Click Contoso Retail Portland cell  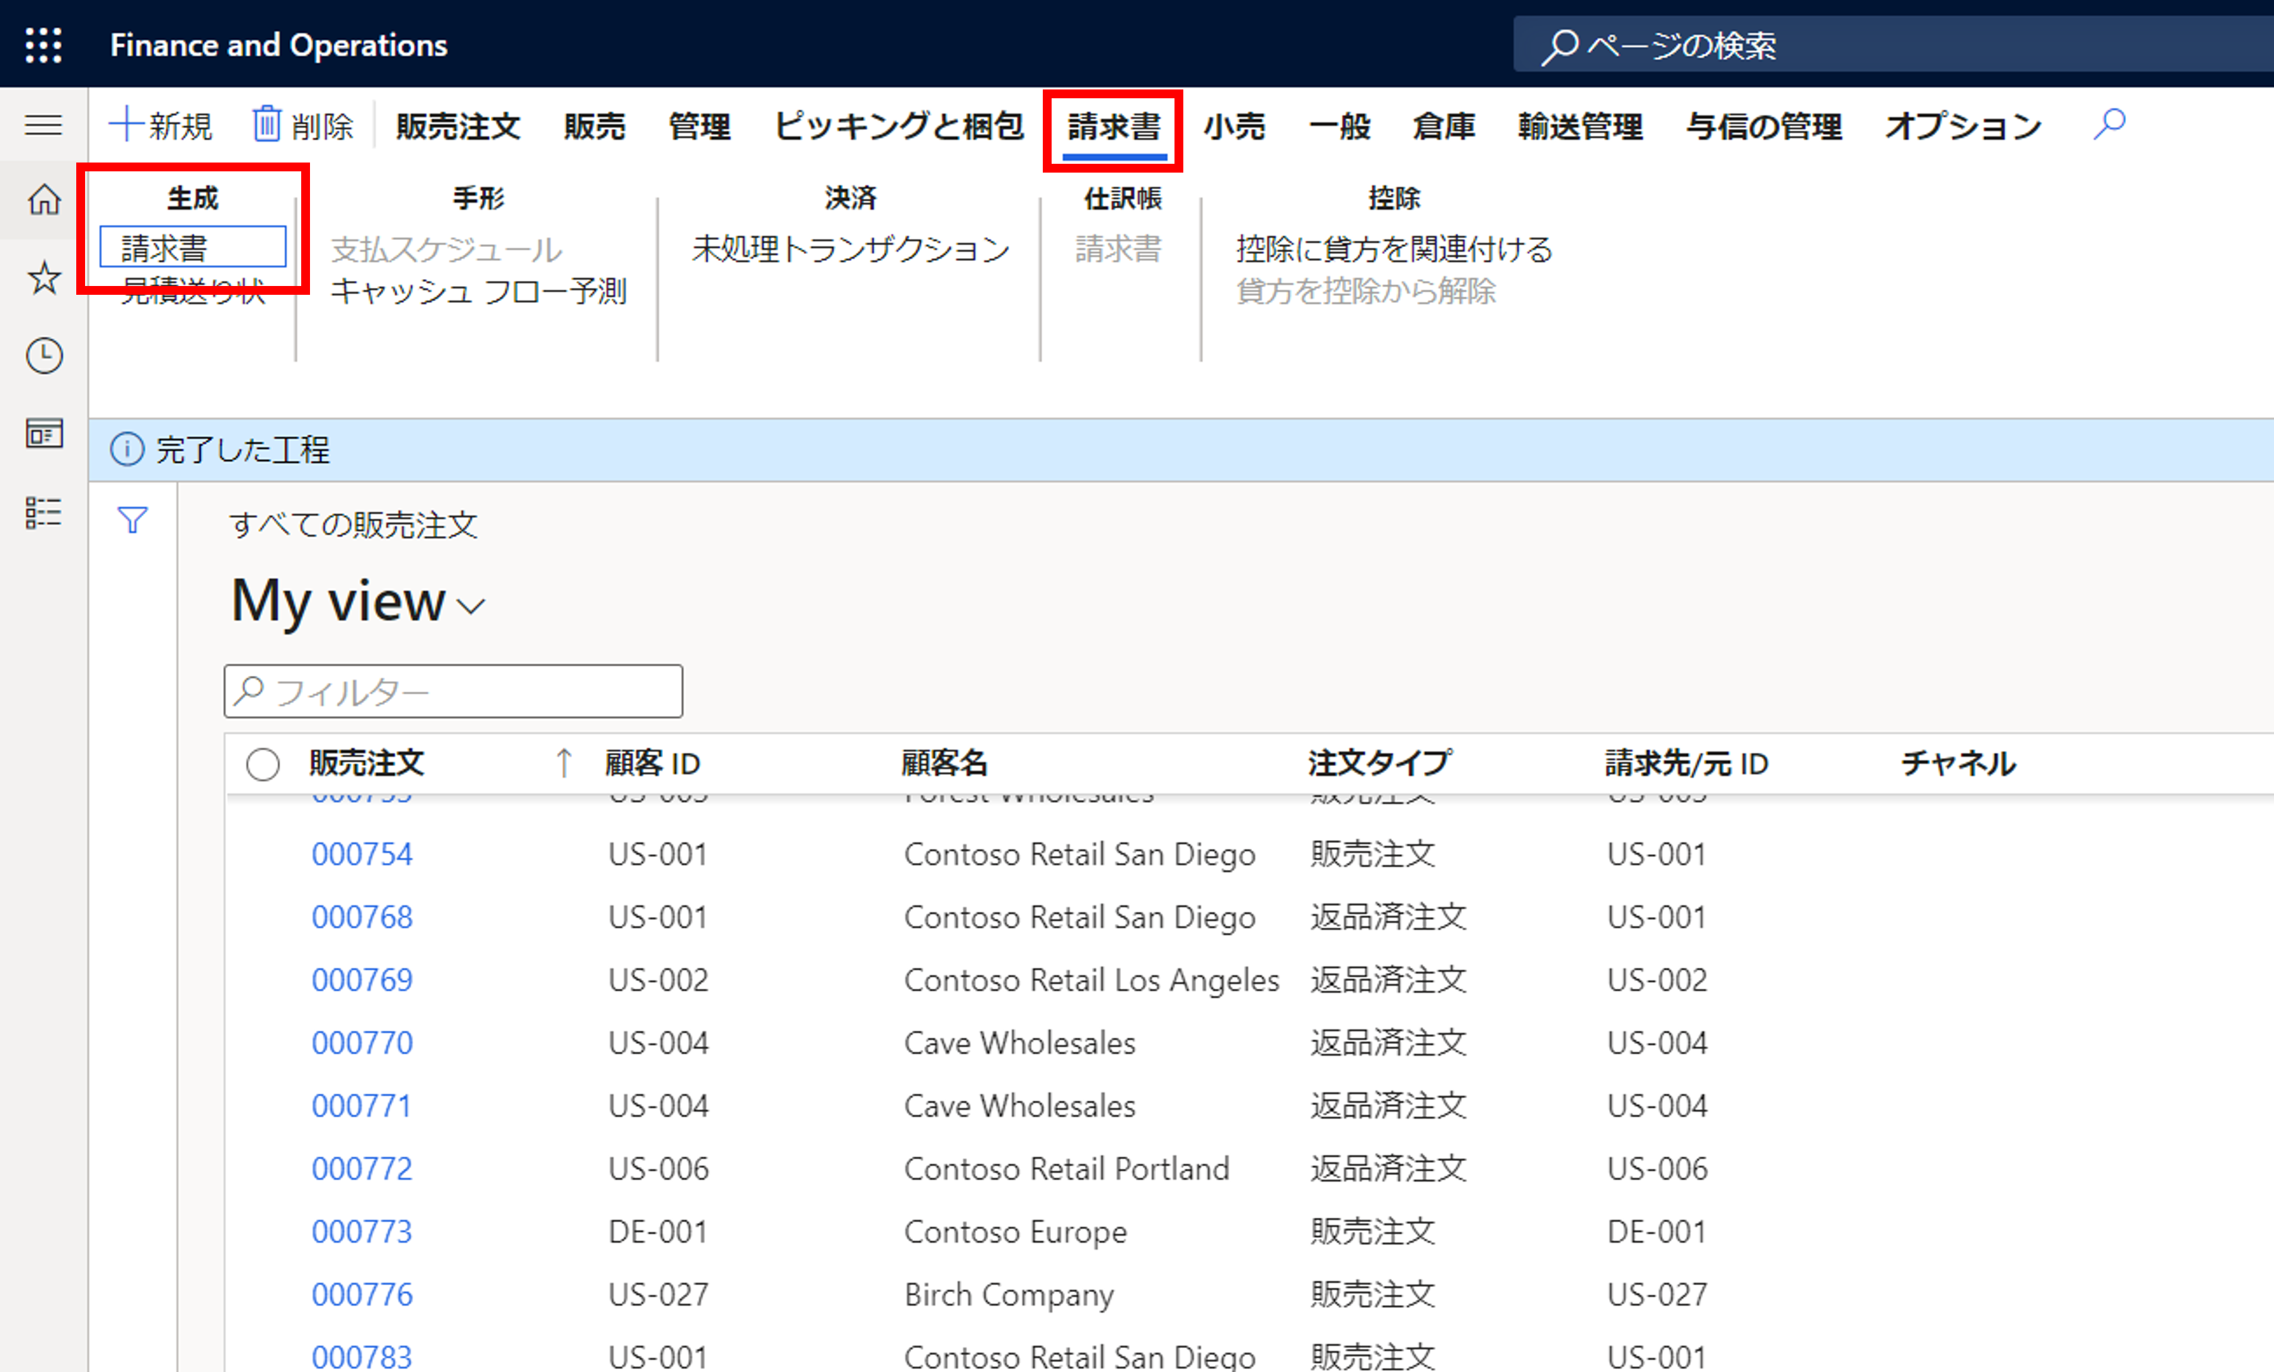point(1067,1169)
